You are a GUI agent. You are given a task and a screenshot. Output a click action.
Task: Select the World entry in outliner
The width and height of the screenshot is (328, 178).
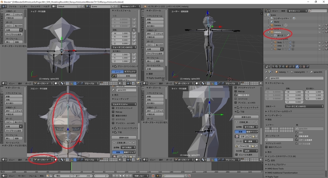click(x=276, y=22)
